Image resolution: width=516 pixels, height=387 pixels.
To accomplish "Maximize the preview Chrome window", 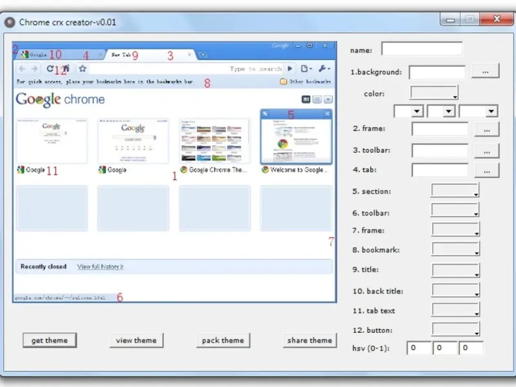I will click(310, 45).
